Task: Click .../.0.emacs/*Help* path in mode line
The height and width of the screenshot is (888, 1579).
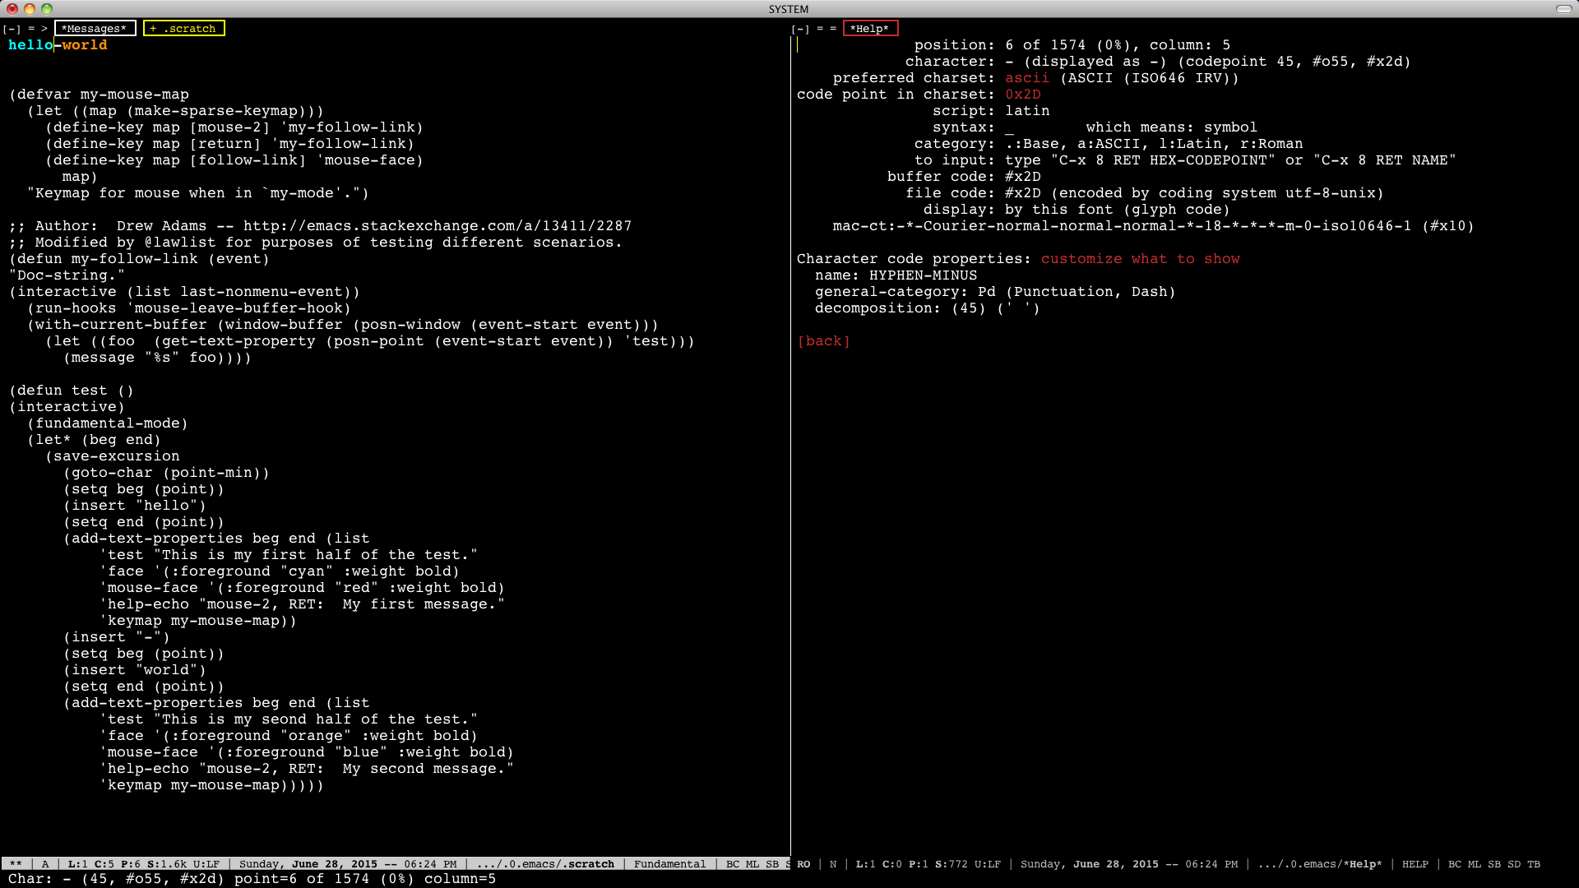Action: click(1320, 864)
